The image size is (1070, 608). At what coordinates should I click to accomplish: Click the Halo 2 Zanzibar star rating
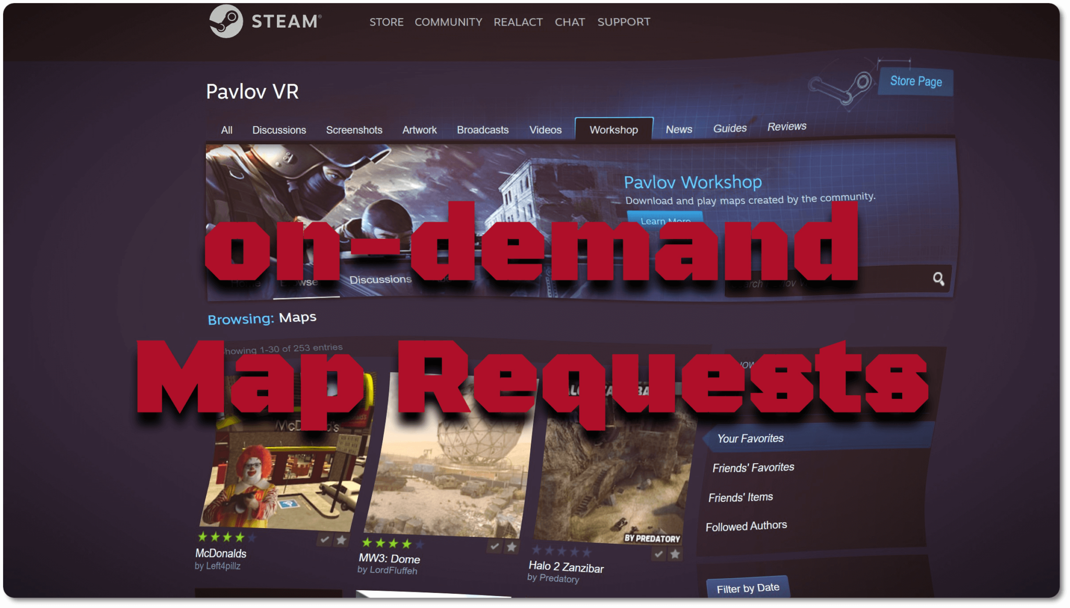click(x=561, y=551)
